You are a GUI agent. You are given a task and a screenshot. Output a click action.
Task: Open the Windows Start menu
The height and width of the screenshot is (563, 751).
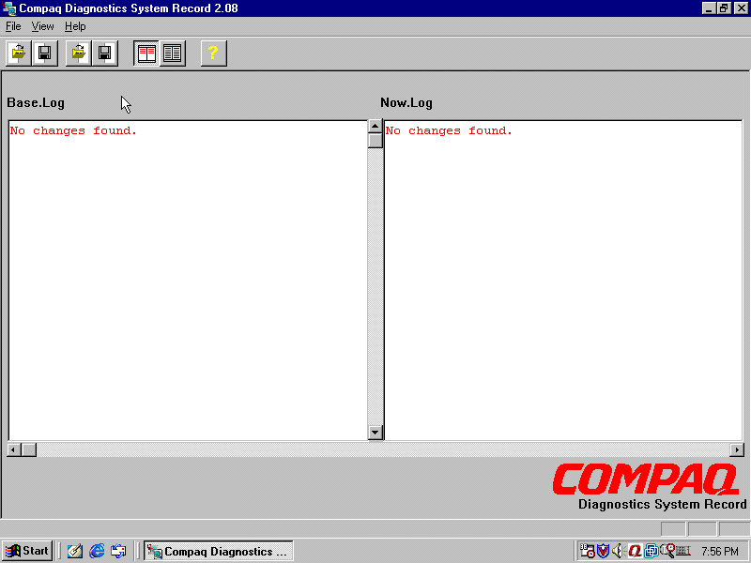pyautogui.click(x=27, y=551)
